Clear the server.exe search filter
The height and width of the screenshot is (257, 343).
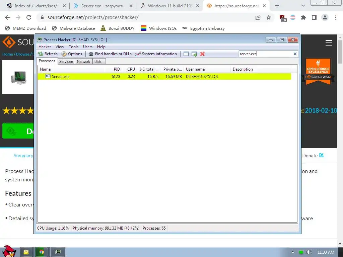[x=295, y=54]
